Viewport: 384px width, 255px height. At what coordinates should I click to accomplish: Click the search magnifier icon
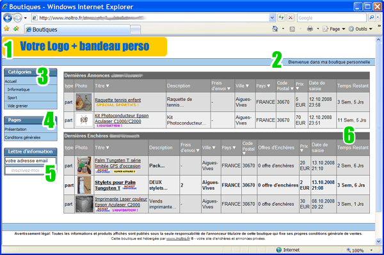[x=371, y=18]
